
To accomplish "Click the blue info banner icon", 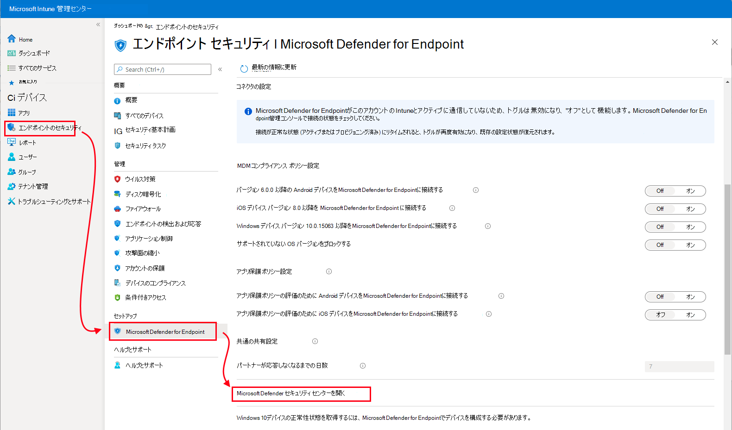I will pyautogui.click(x=248, y=111).
